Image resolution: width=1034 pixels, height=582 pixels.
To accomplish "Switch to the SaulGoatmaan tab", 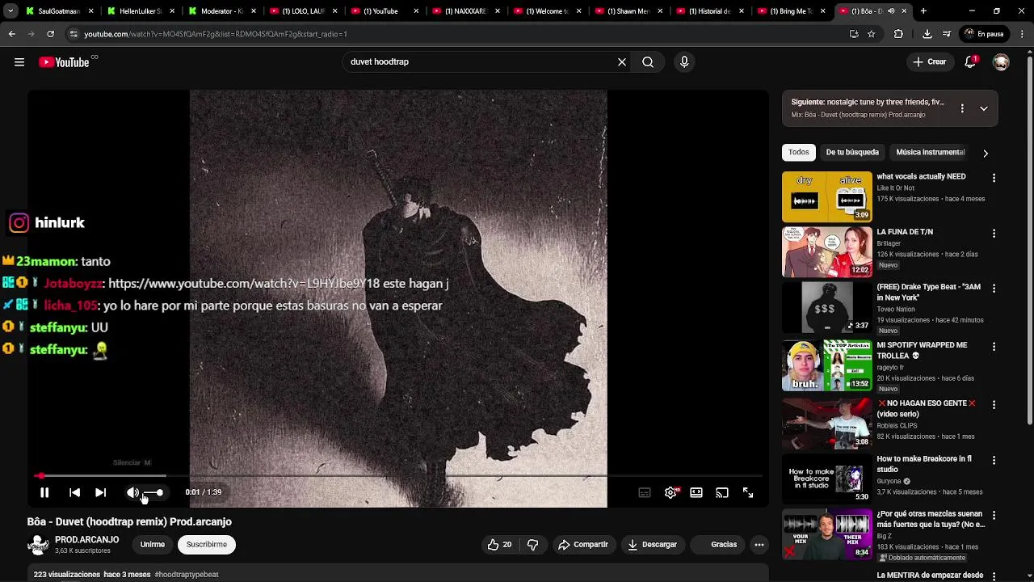I will 59,11.
